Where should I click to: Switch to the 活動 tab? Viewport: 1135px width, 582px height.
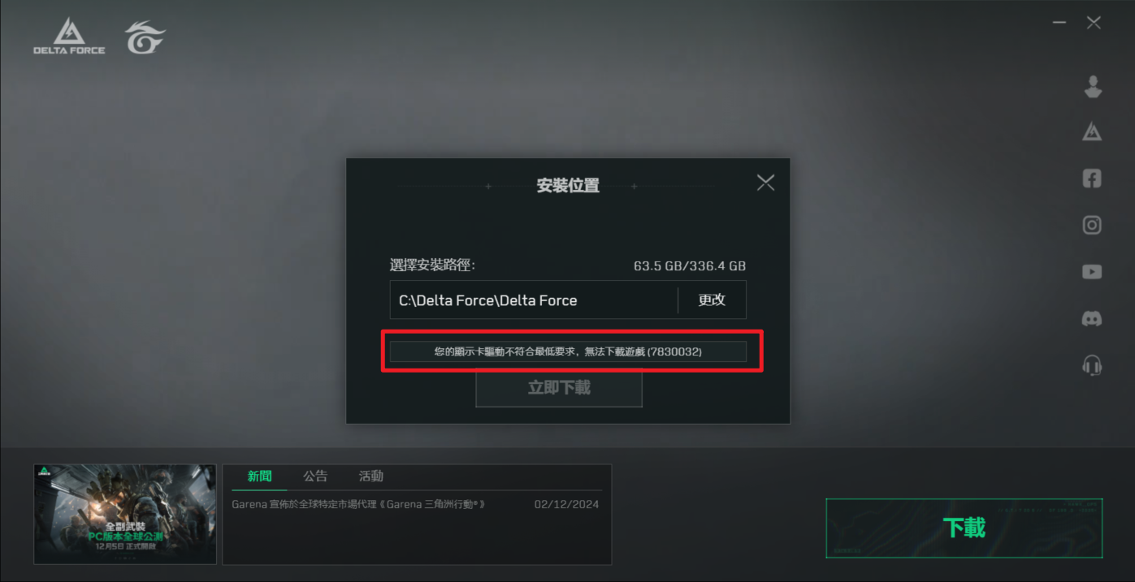pos(370,476)
